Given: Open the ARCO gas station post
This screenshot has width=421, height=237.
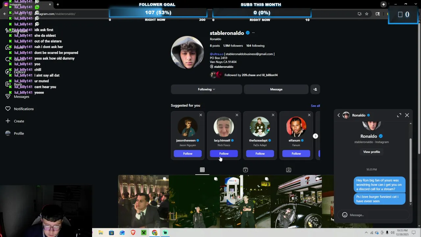Looking at the screenshot, I should tap(245, 201).
